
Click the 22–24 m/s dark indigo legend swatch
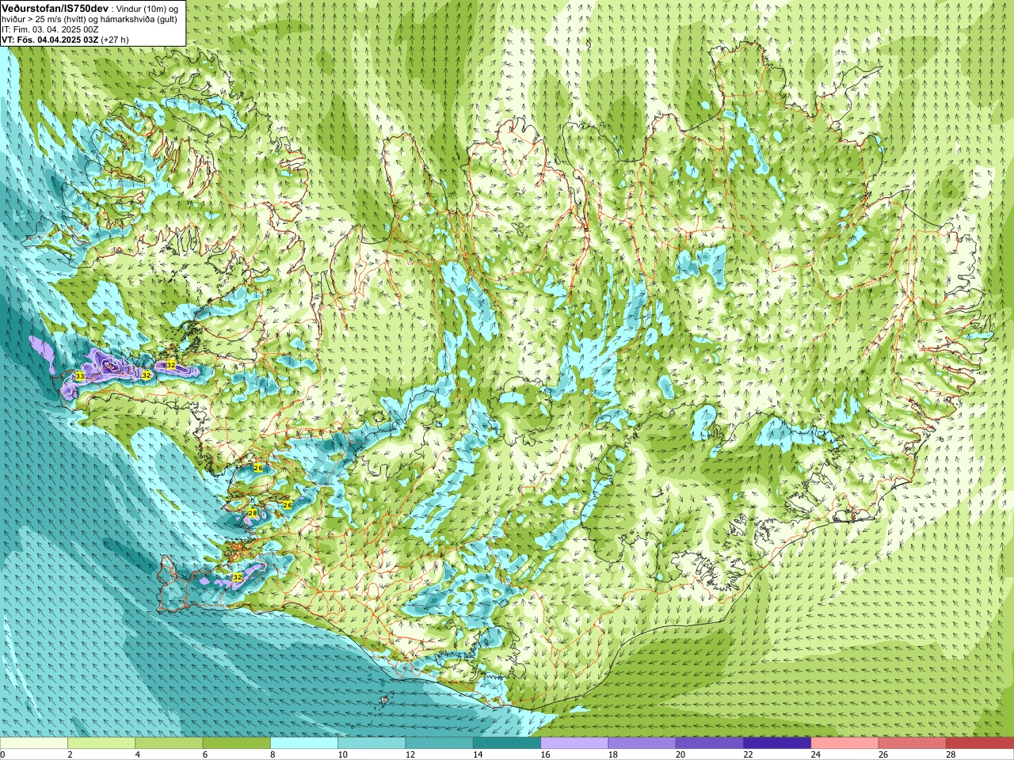pos(777,743)
